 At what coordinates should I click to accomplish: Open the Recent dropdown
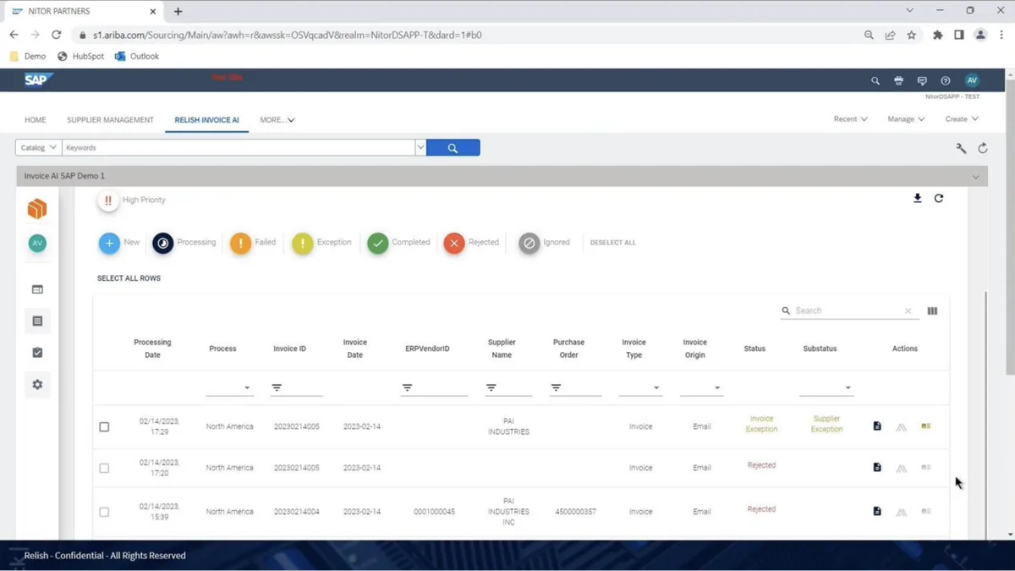coord(850,119)
